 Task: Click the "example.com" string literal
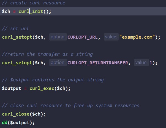(x=137, y=37)
